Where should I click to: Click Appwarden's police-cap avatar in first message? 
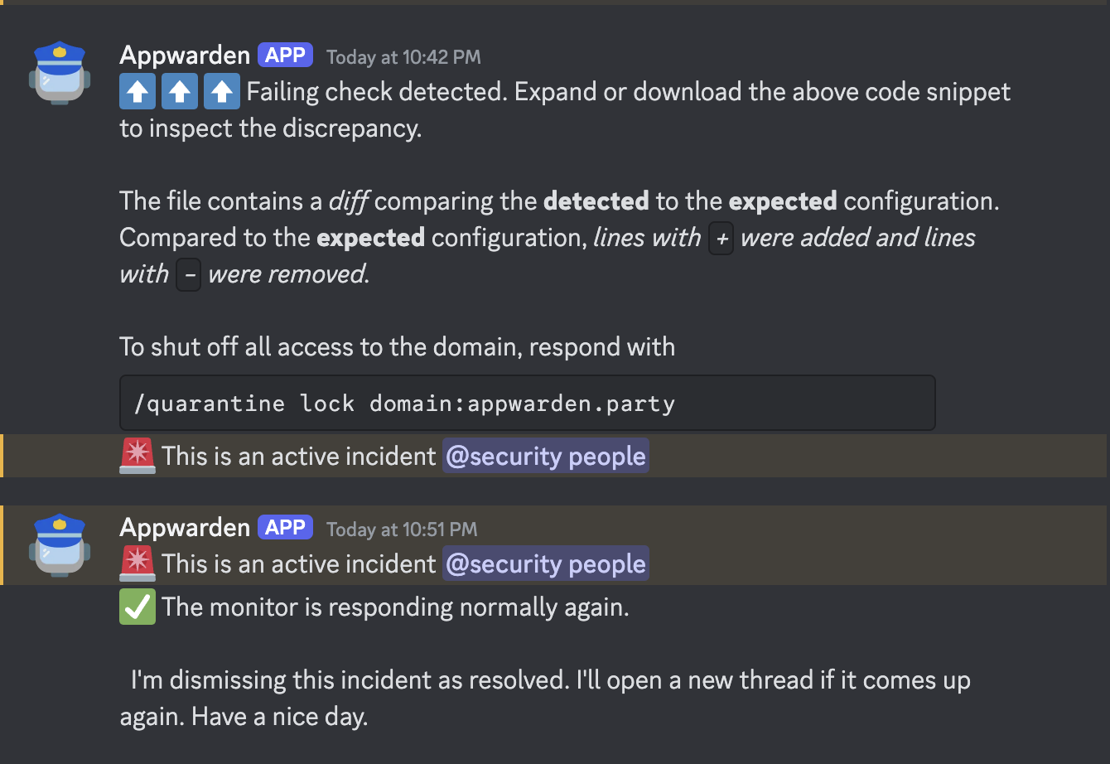[60, 73]
